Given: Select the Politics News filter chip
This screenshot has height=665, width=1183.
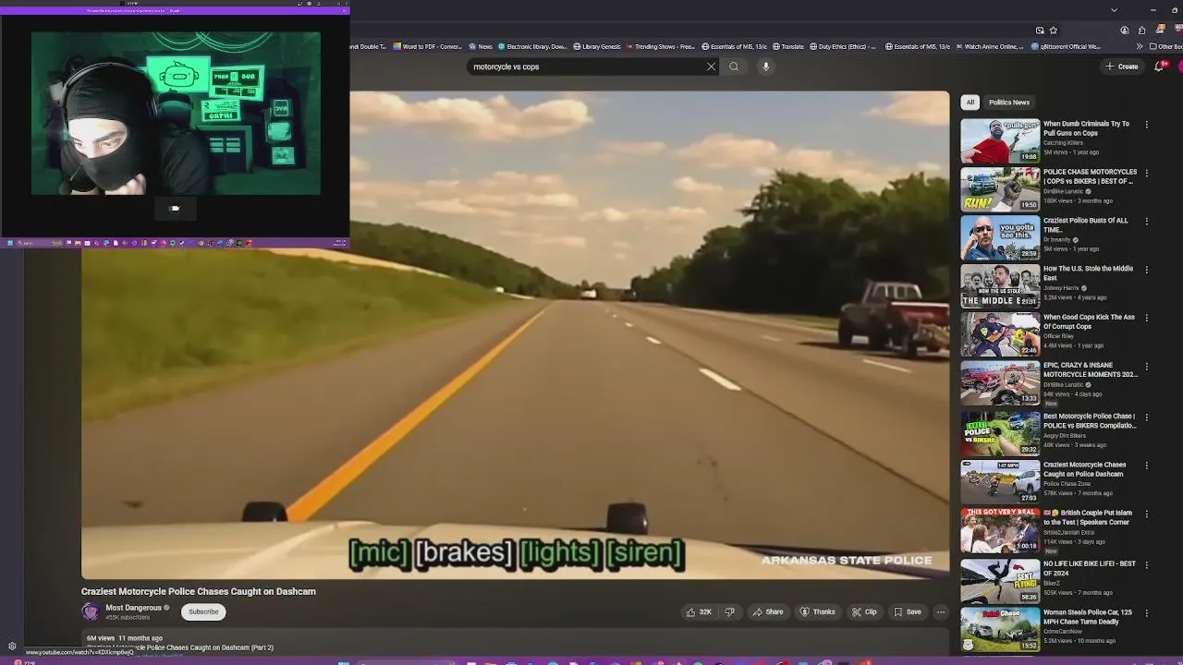Looking at the screenshot, I should 1008,103.
